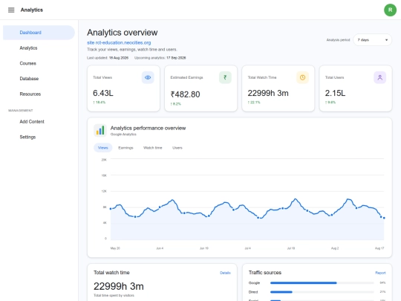Click the May 20 axis label
Viewport: 401px width, 301px height.
click(115, 248)
